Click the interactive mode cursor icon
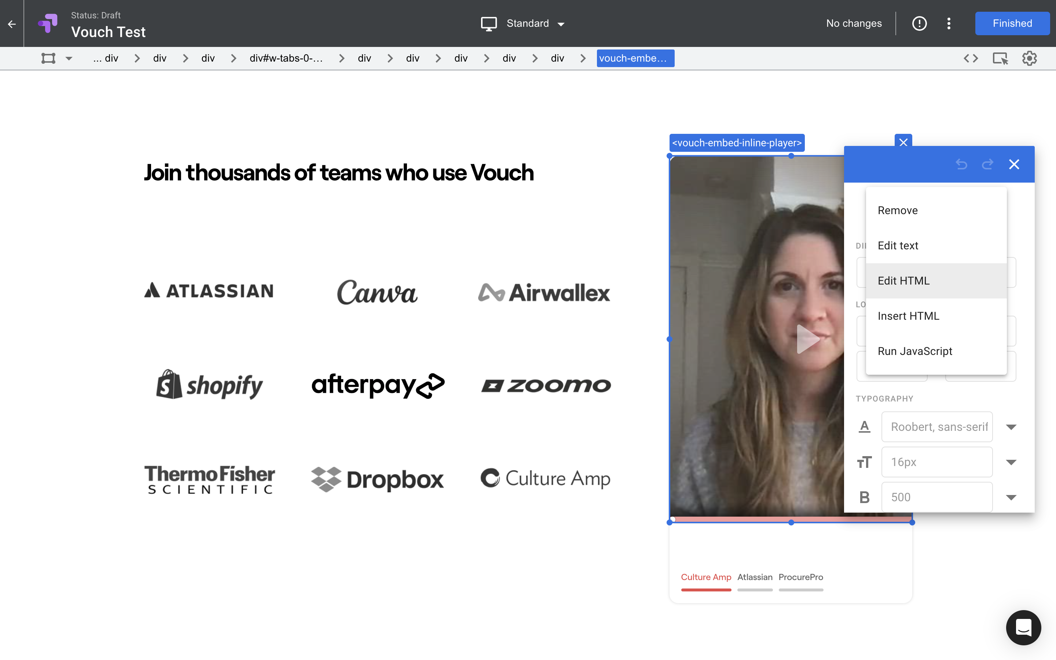Viewport: 1056px width, 660px height. click(1000, 58)
